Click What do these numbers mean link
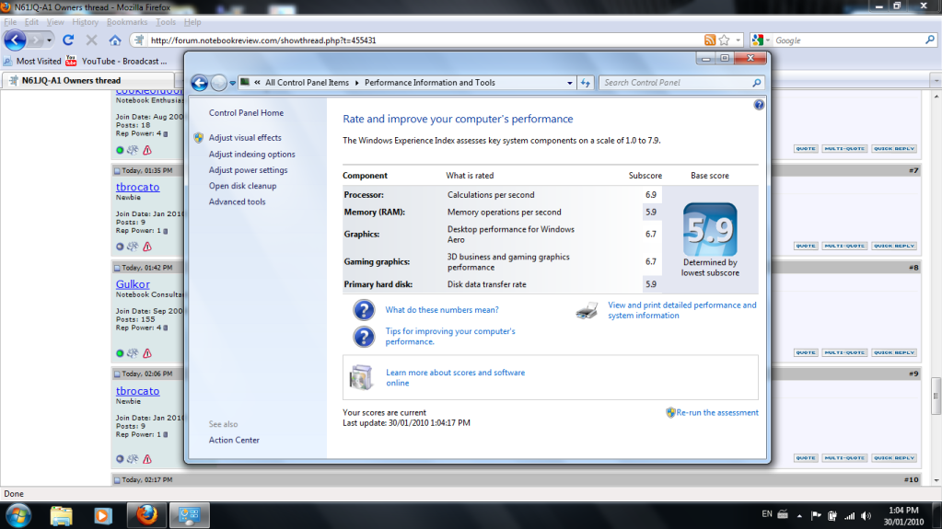Image resolution: width=942 pixels, height=529 pixels. click(x=442, y=310)
